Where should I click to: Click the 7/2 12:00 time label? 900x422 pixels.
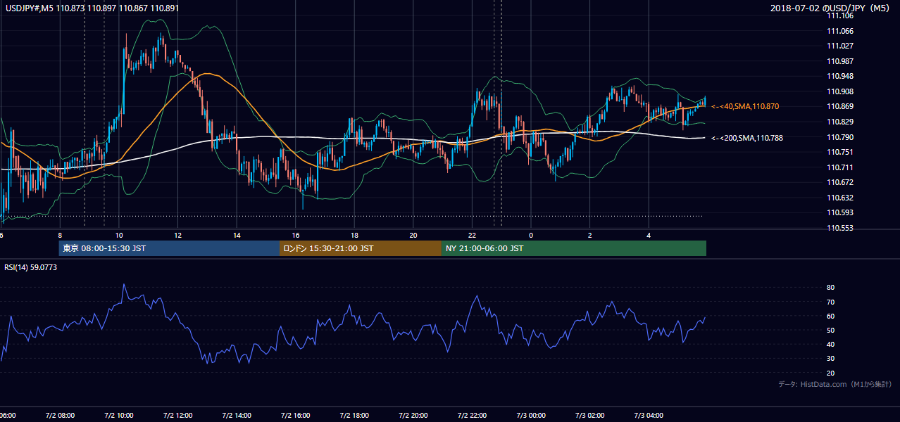click(x=177, y=416)
